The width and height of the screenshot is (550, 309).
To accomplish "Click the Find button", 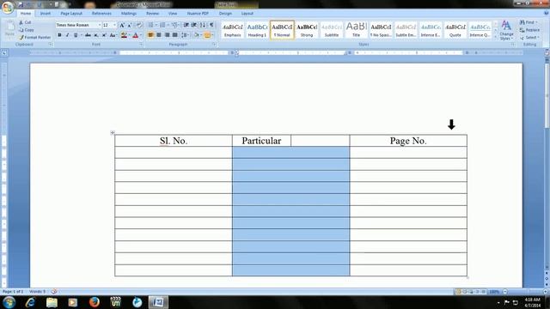I will click(529, 22).
